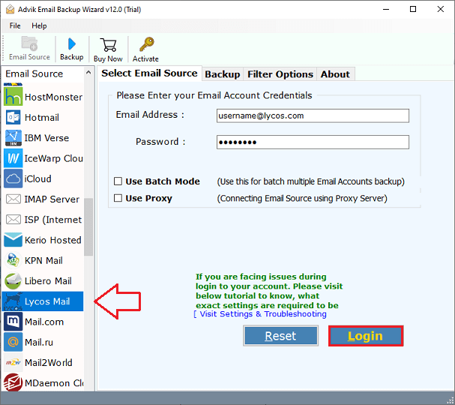Screen dimensions: 455x405
Task: Select the Mail2World source icon
Action: (x=13, y=362)
